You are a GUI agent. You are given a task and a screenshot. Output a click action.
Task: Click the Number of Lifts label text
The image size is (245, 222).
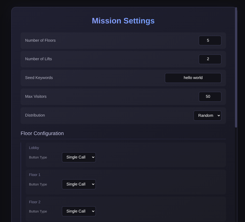click(39, 59)
